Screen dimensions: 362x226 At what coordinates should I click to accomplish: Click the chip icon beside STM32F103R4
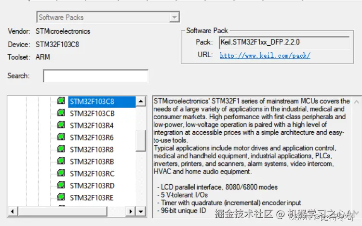[x=61, y=125]
